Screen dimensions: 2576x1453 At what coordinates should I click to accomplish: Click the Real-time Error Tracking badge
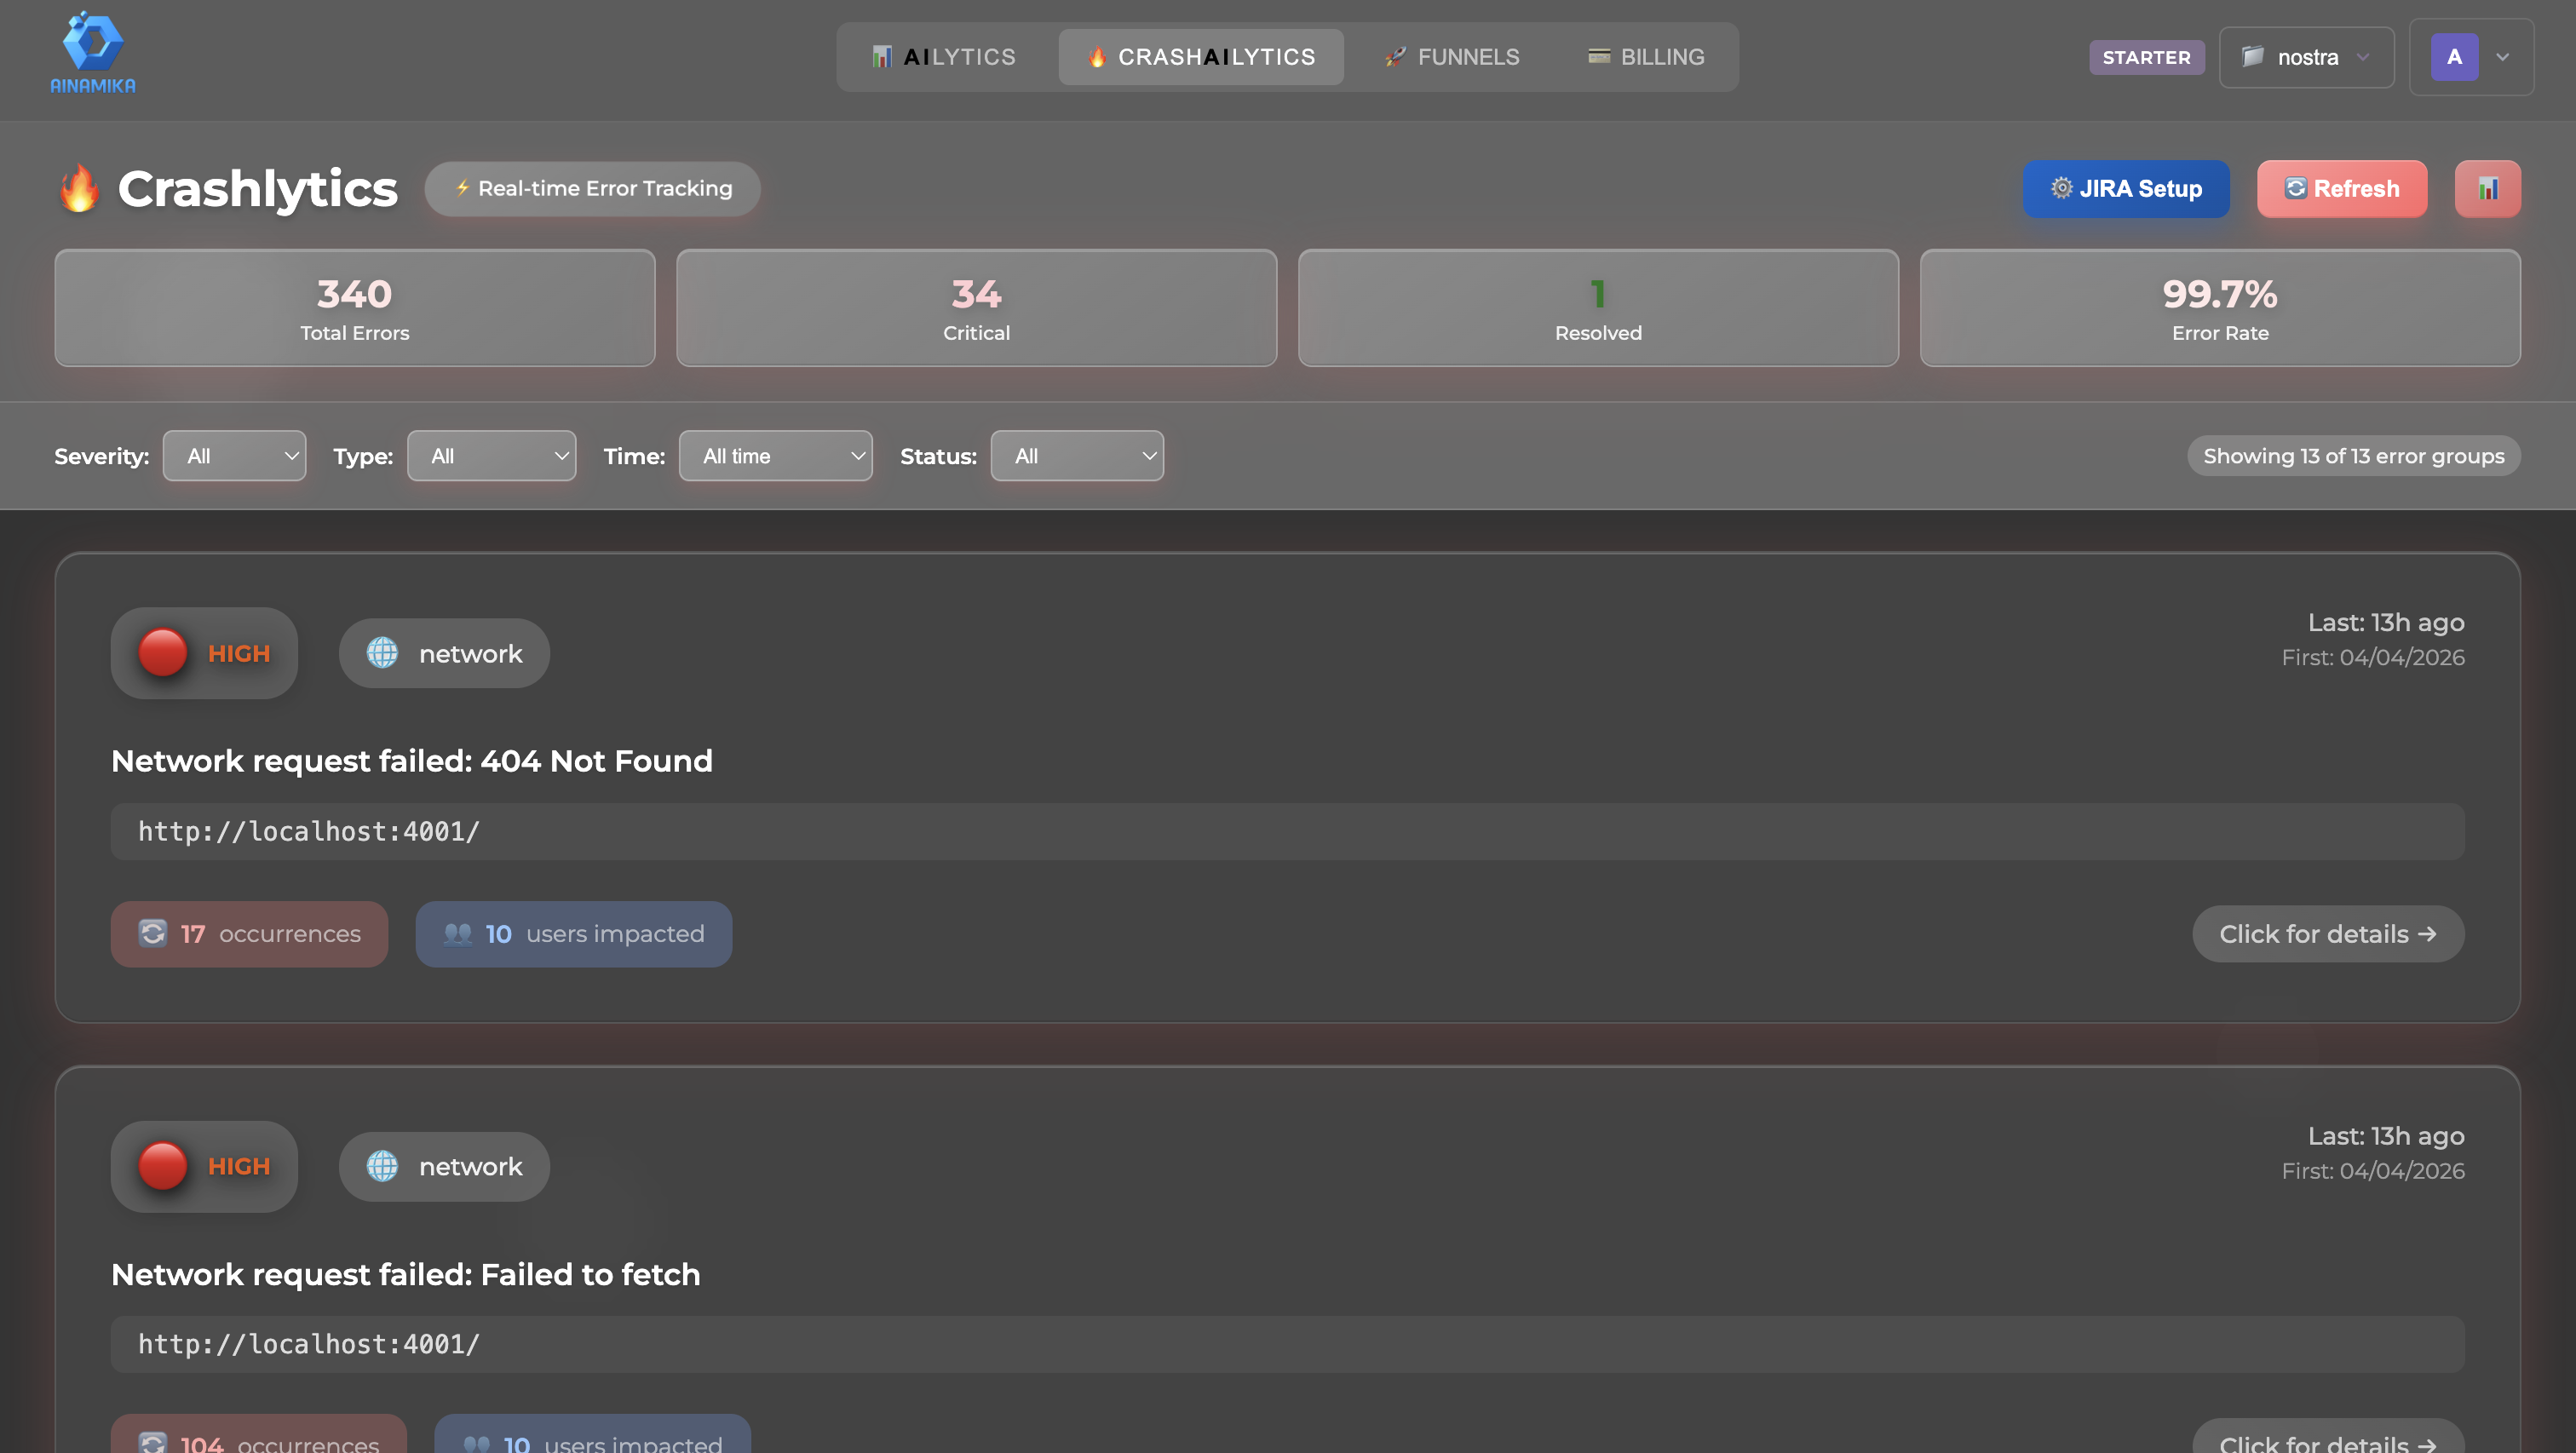pos(592,188)
